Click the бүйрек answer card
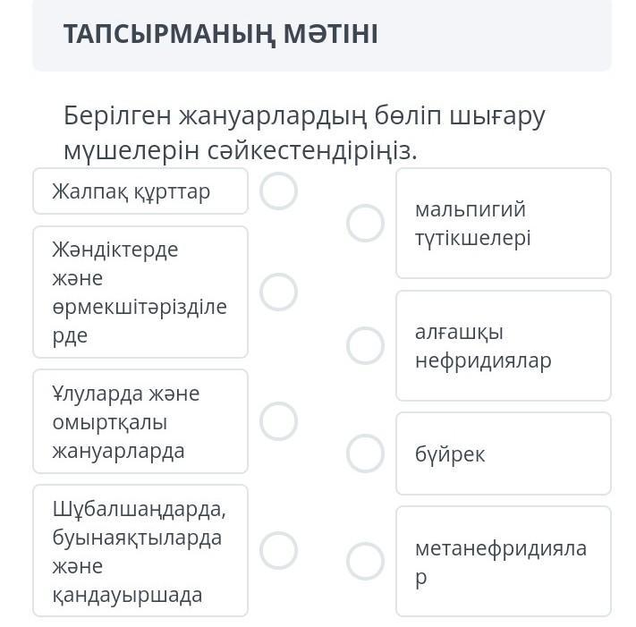 coord(503,453)
